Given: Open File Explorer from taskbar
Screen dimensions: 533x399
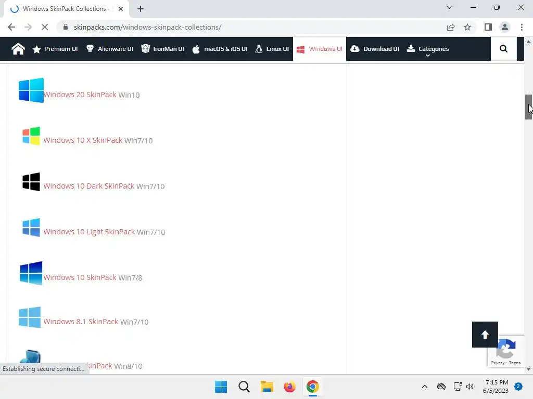Looking at the screenshot, I should 267,387.
